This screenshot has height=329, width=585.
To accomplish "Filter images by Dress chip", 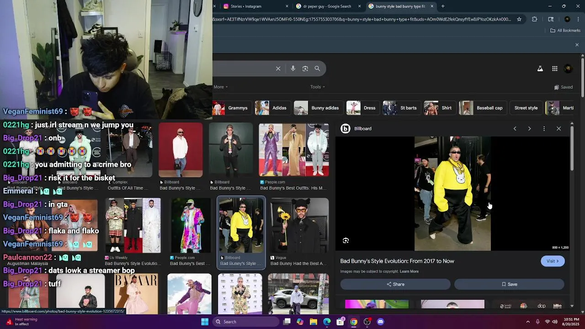I will (362, 108).
